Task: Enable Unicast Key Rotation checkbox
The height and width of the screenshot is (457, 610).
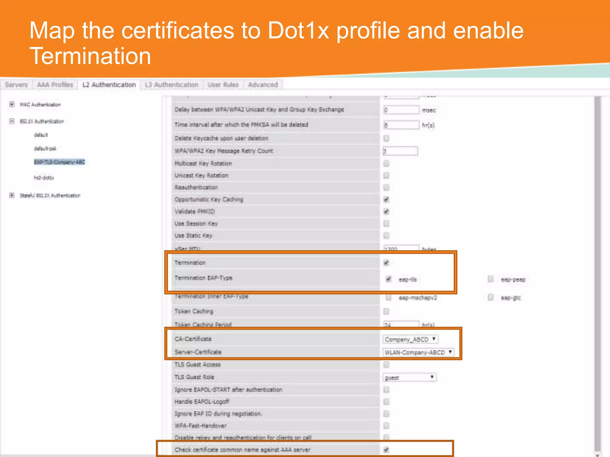Action: pyautogui.click(x=386, y=176)
